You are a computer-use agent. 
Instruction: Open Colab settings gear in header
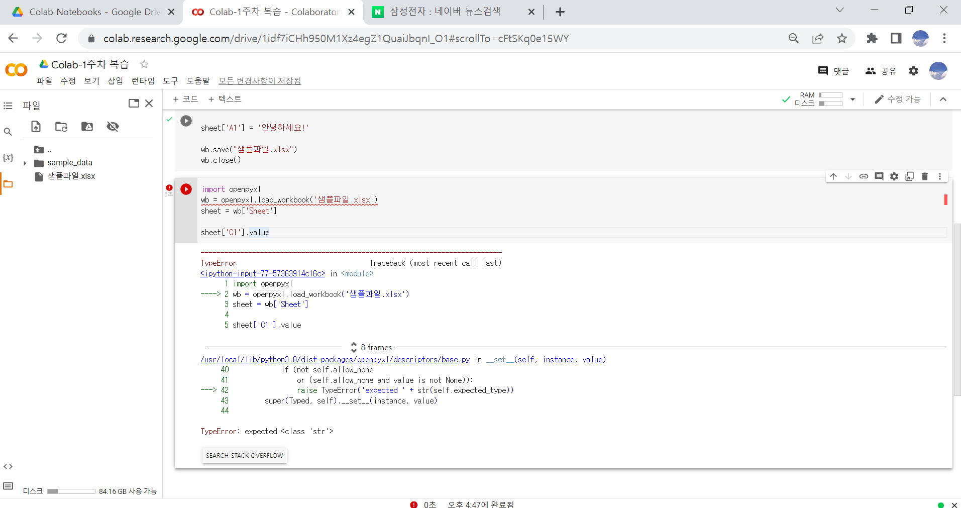coord(914,71)
